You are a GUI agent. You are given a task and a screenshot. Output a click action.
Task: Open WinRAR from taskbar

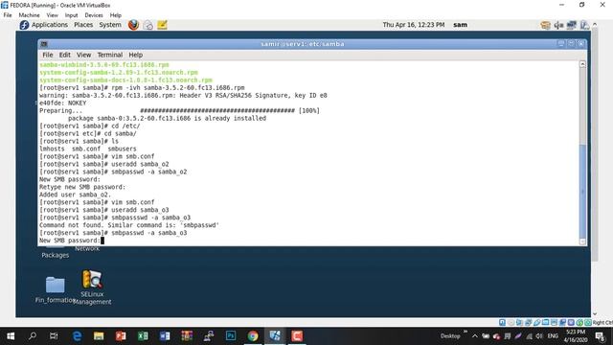(187, 336)
